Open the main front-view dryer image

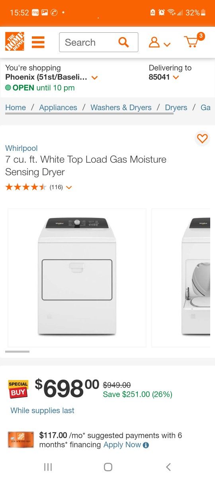77,278
